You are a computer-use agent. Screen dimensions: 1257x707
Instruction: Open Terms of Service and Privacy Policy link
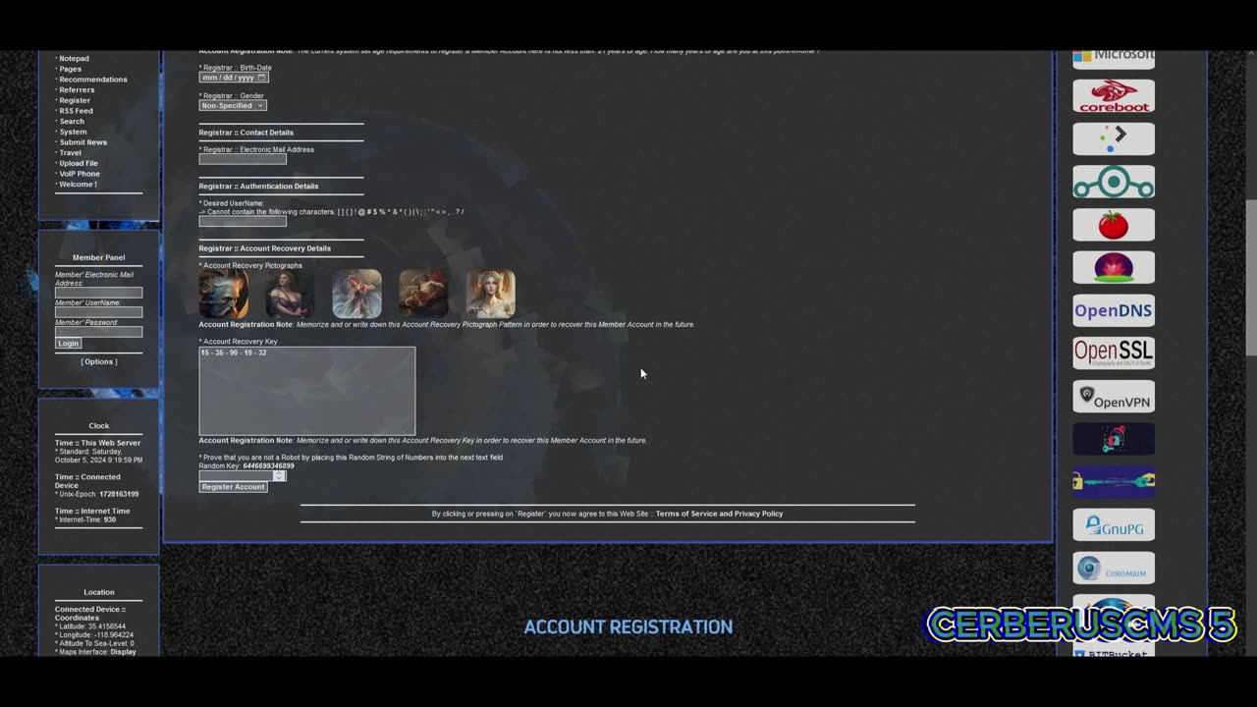point(719,514)
